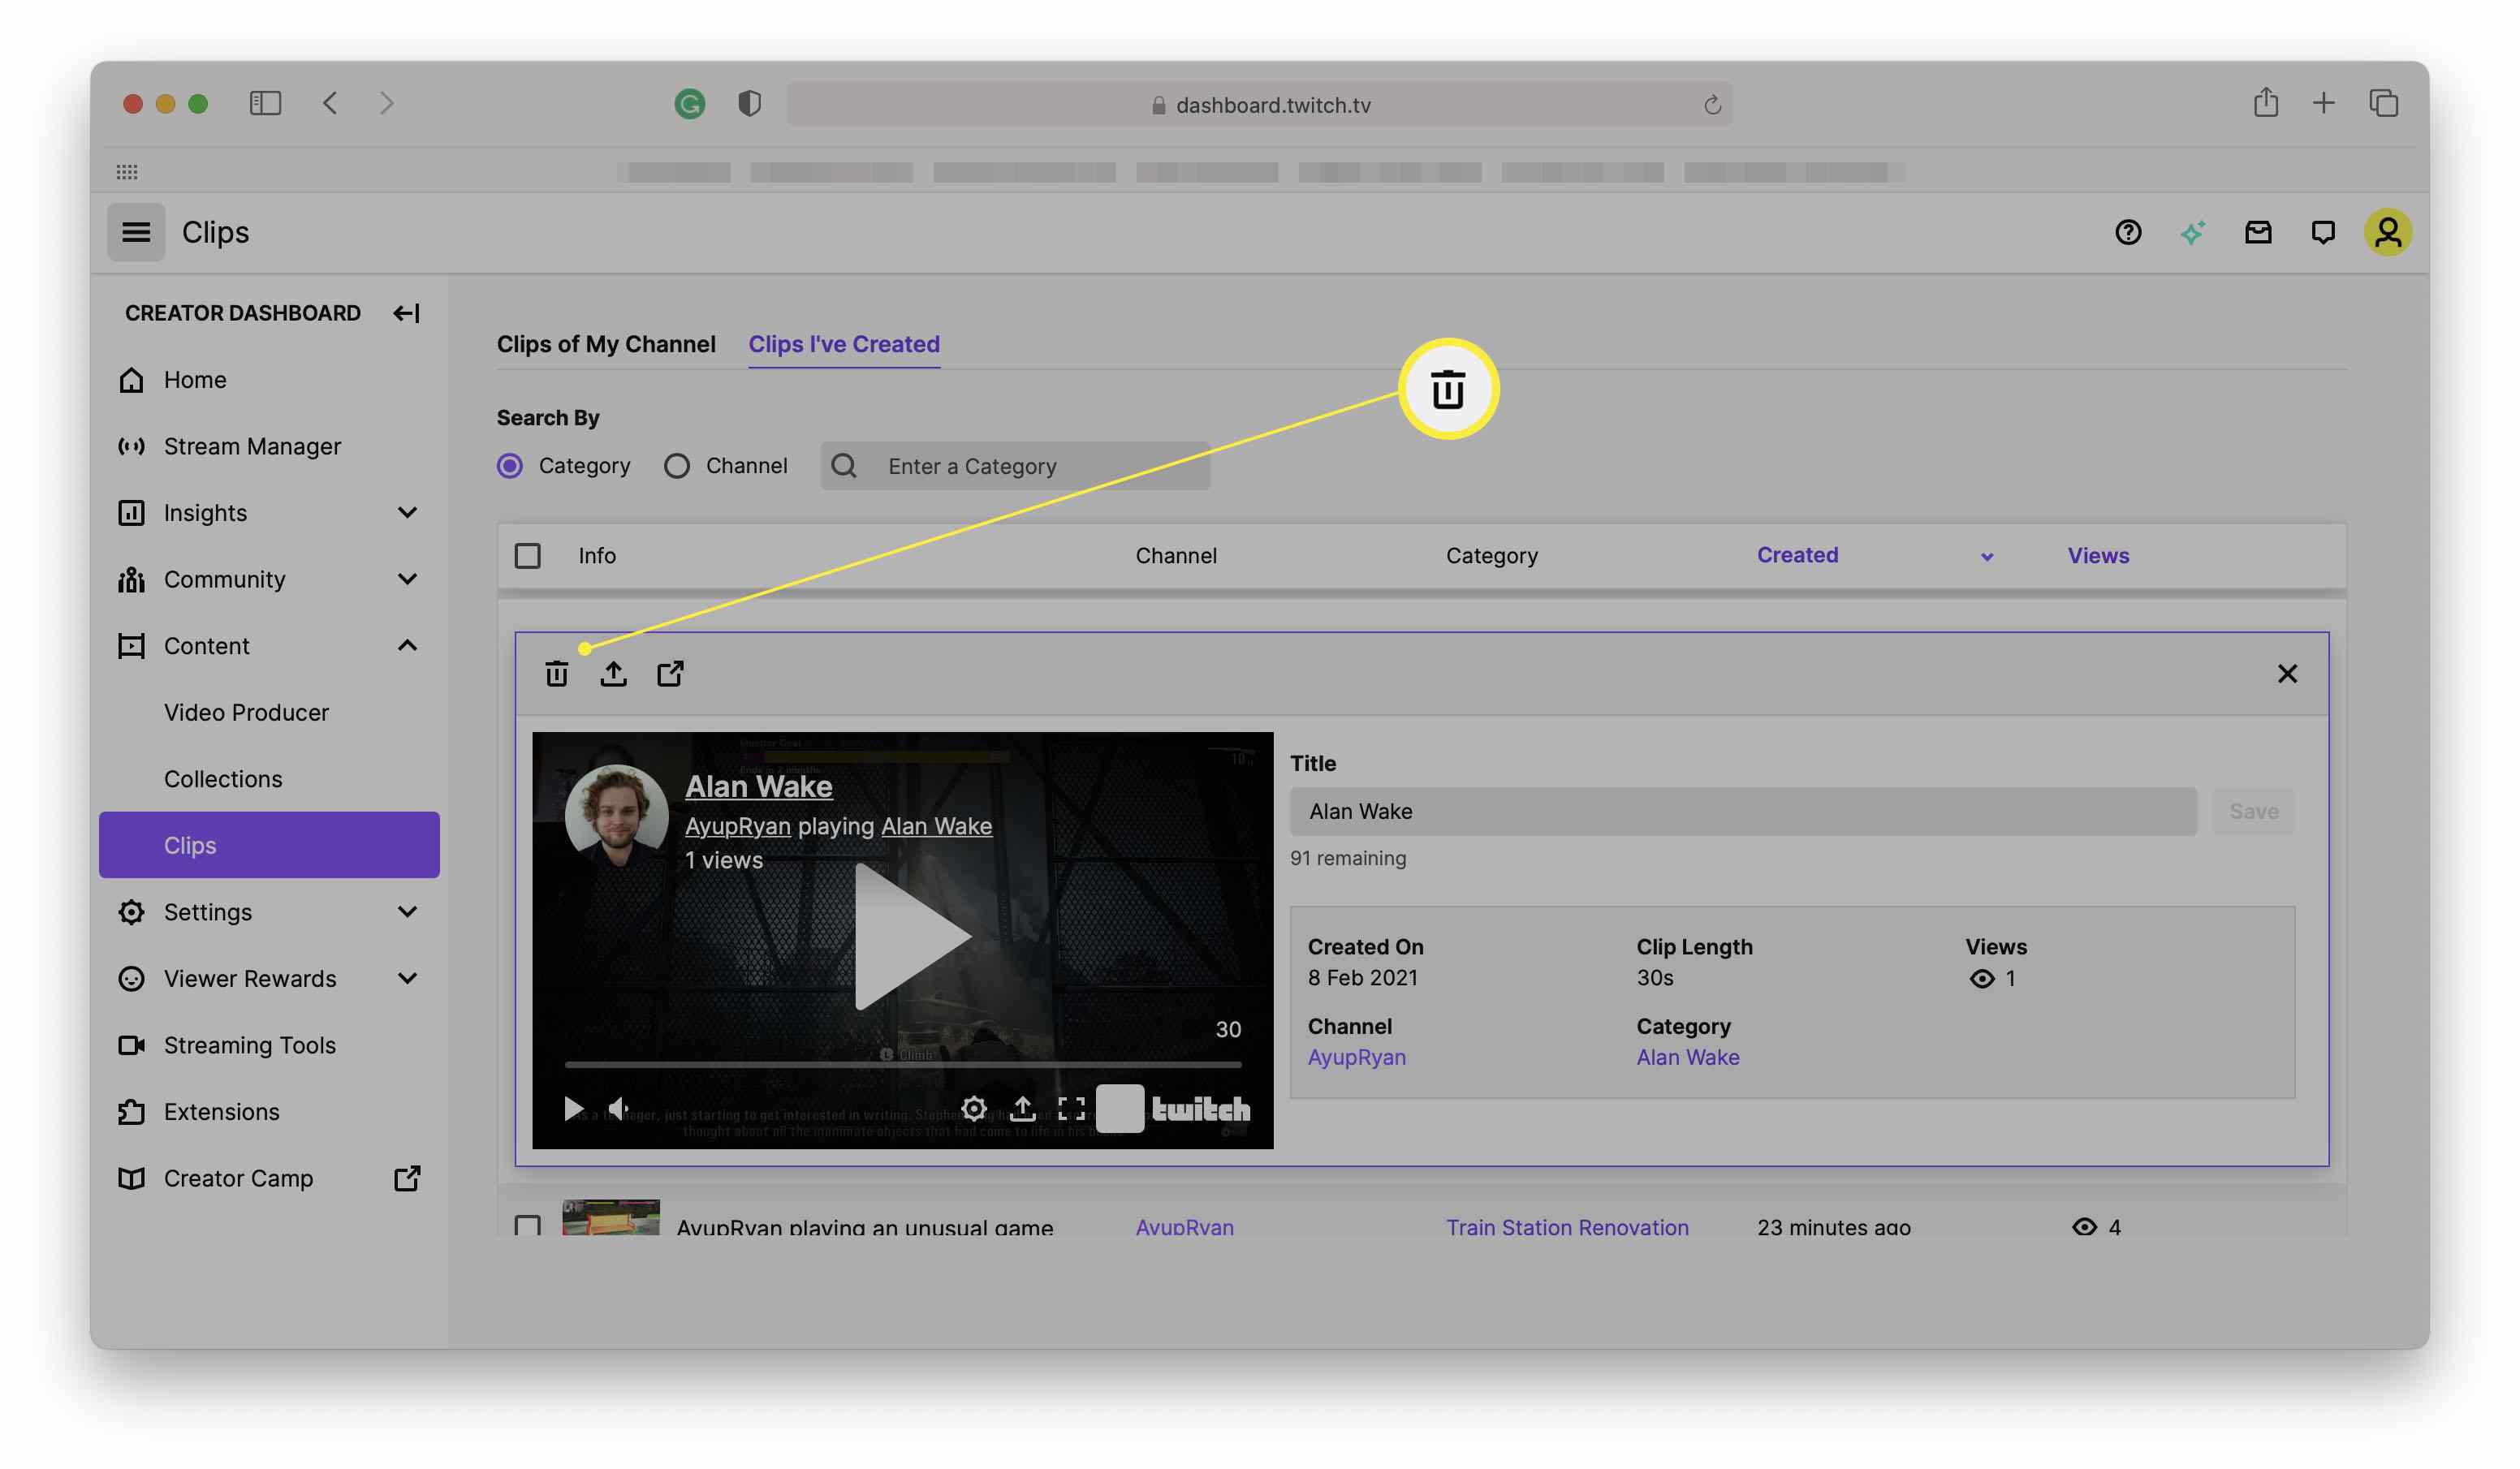Toggle fullscreen in the player
The height and width of the screenshot is (1469, 2520).
pos(1071,1108)
